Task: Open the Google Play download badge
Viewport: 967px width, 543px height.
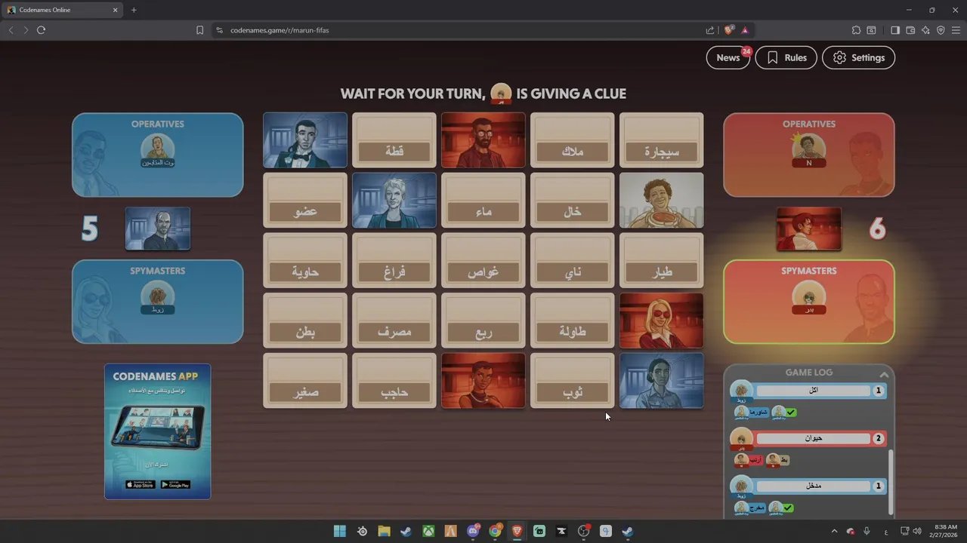Action: point(175,485)
